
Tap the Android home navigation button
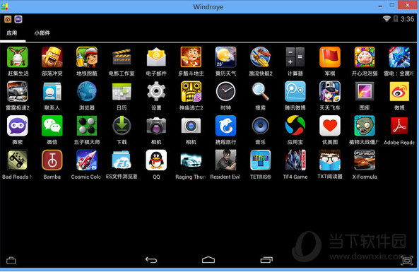(208, 259)
